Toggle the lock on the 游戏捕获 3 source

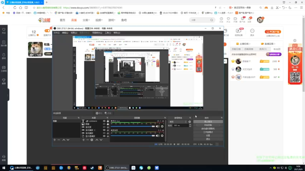point(108,130)
